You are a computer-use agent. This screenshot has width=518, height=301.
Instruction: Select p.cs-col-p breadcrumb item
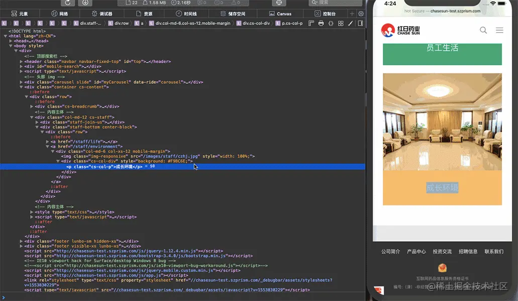click(289, 24)
